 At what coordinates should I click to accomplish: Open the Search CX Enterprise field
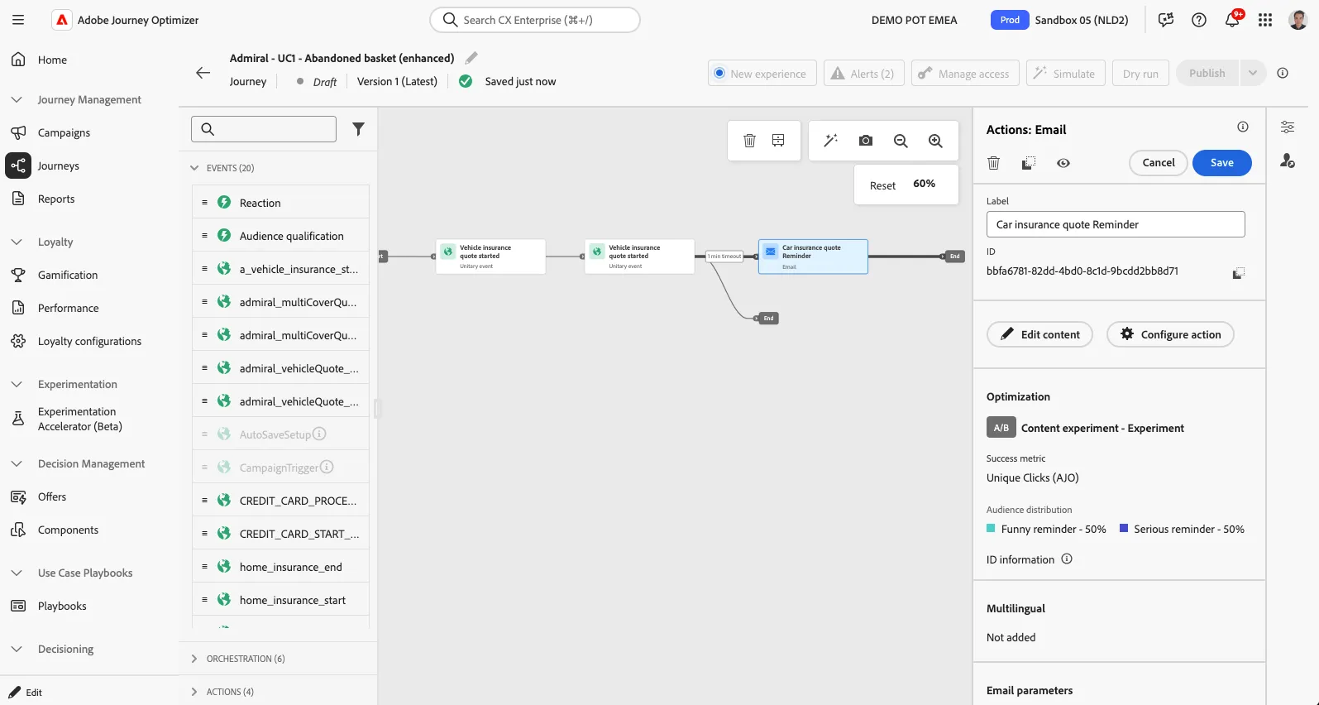(x=535, y=20)
